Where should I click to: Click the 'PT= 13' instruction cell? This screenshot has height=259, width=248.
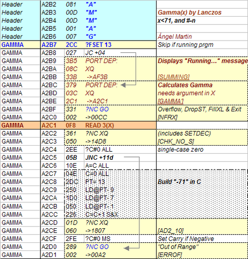[95, 182]
